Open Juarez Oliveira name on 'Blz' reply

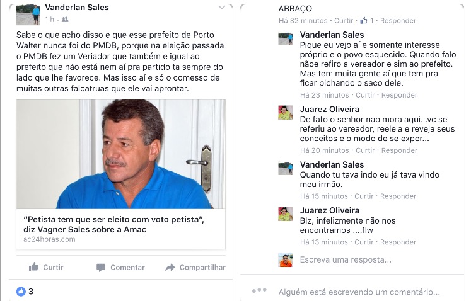[x=330, y=210]
